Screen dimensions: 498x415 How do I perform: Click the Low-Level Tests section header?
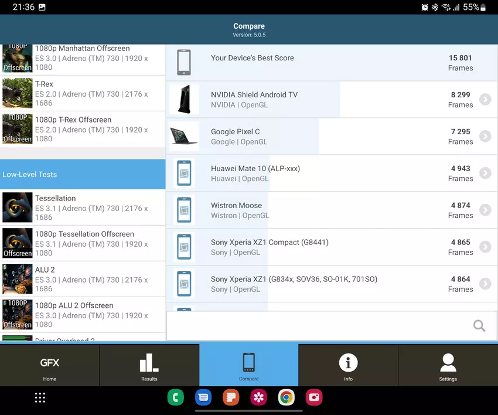(83, 175)
